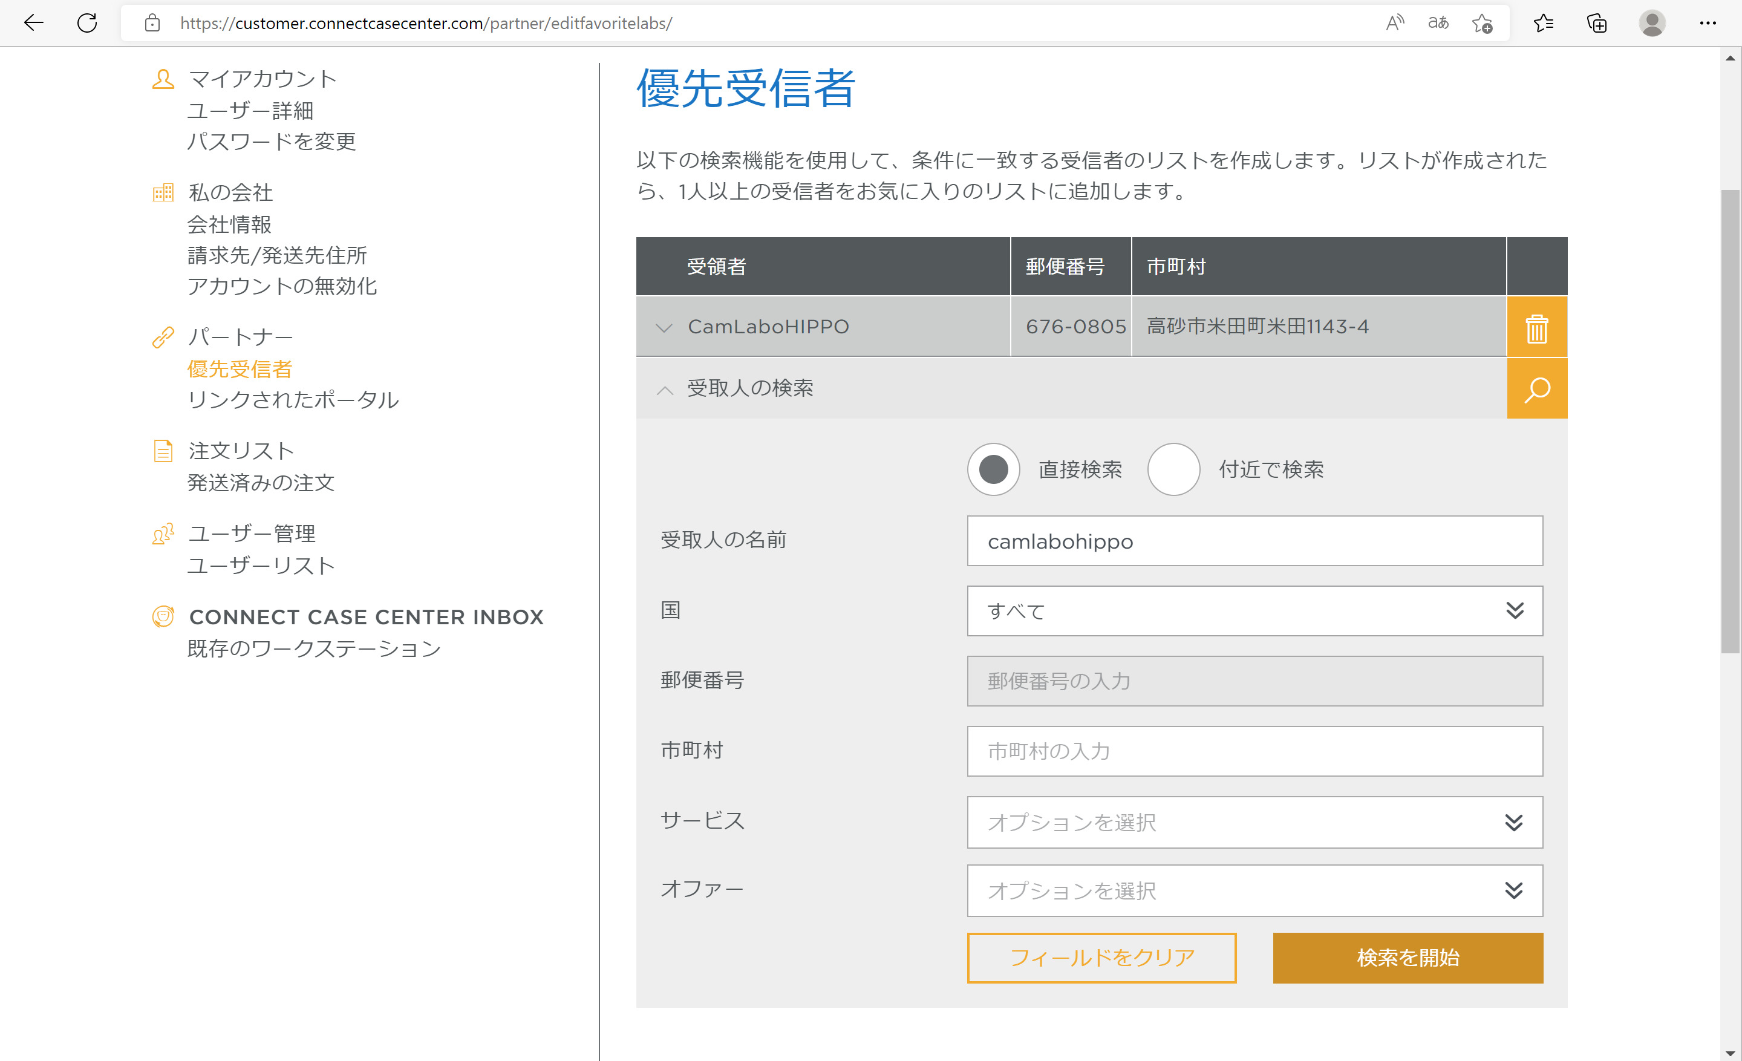
Task: Open the 国 dropdown showing すべて
Action: [1255, 611]
